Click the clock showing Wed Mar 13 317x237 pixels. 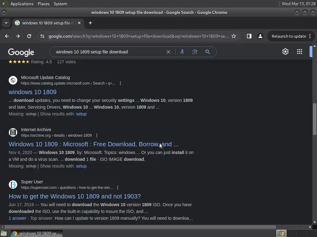(x=299, y=4)
